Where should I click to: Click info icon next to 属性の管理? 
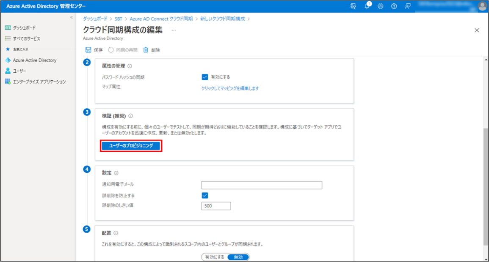(130, 66)
